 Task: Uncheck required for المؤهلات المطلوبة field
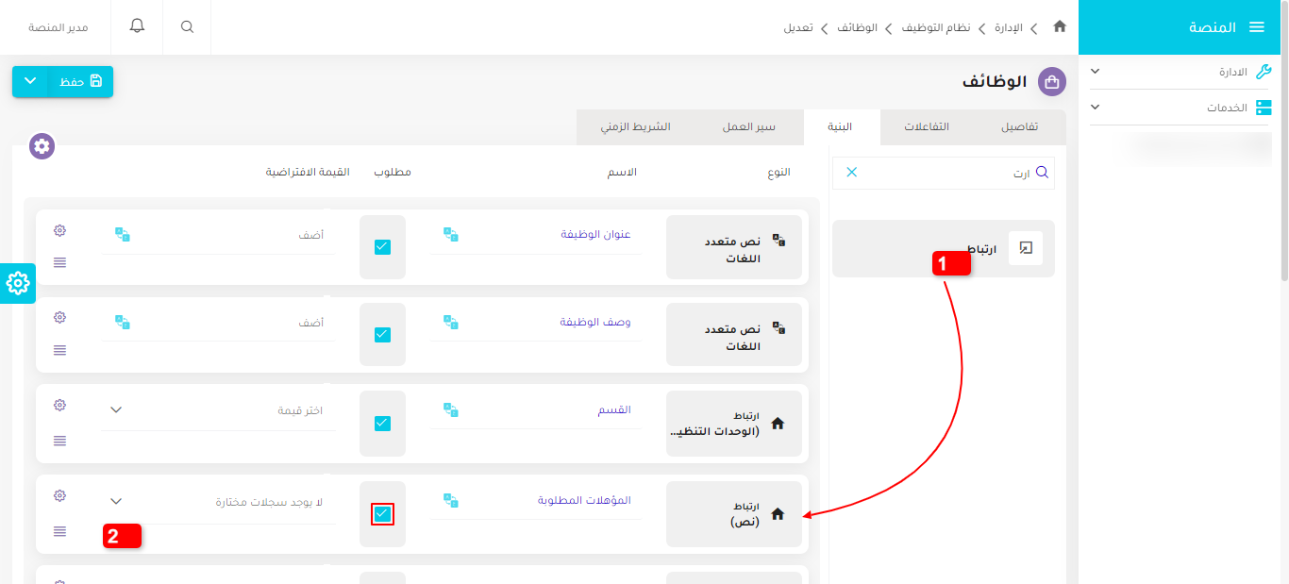click(382, 514)
